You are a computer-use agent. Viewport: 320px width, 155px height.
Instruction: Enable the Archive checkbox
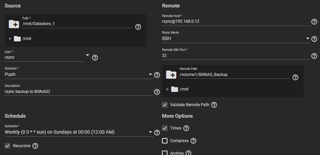(165, 153)
